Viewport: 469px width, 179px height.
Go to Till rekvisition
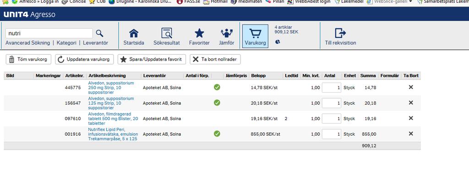click(x=340, y=37)
